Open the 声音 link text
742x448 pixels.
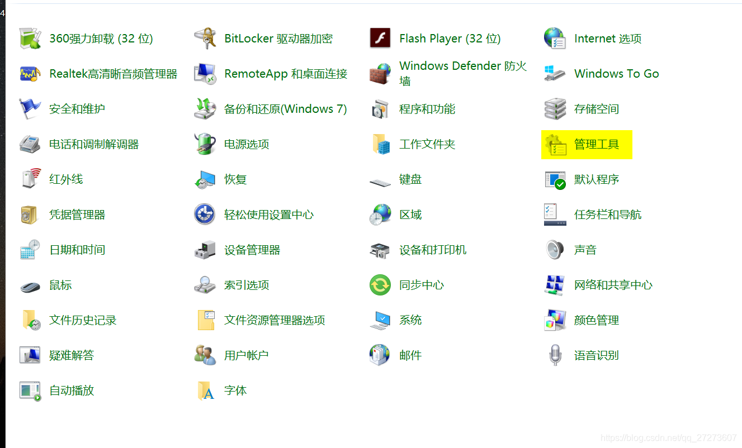(x=585, y=250)
